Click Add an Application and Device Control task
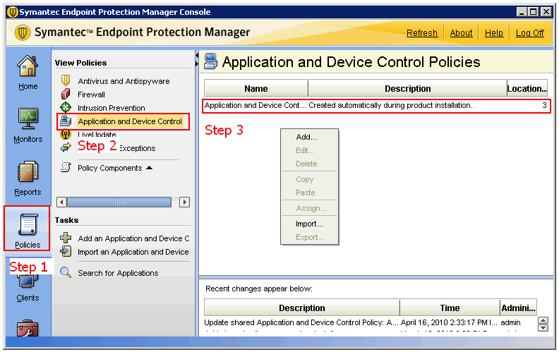 coord(133,238)
